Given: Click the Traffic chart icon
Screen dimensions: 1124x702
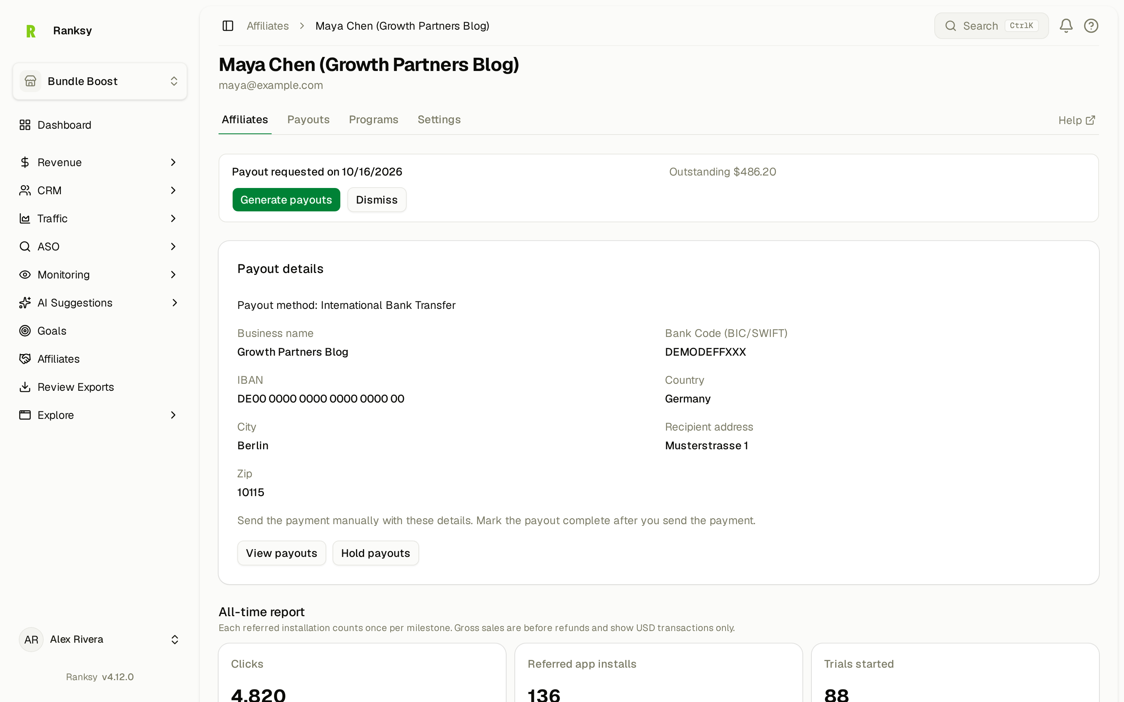Looking at the screenshot, I should [25, 218].
